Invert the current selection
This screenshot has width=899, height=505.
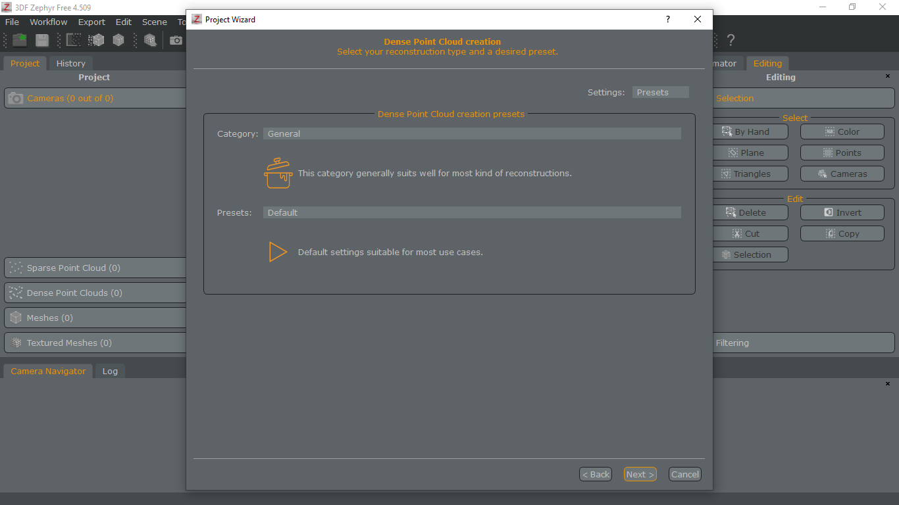coord(842,212)
